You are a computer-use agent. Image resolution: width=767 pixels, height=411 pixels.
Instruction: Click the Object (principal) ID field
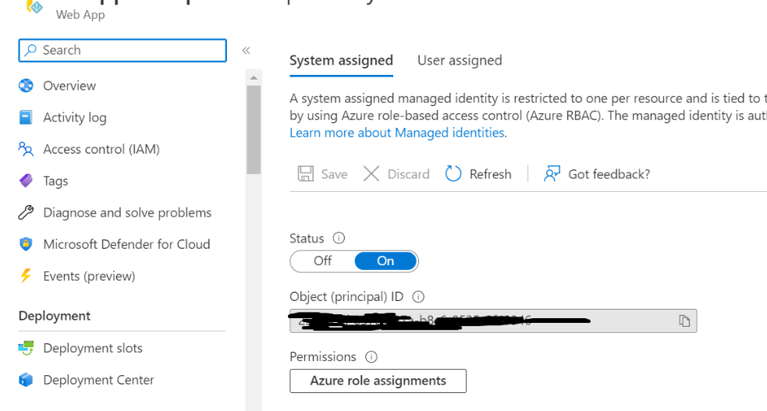click(493, 321)
